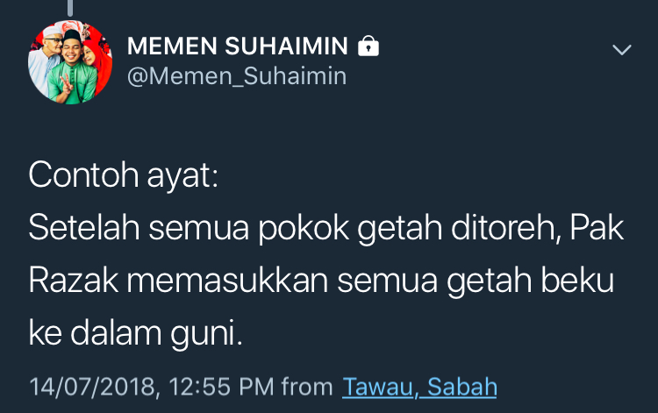This screenshot has width=658, height=413.
Task: Open the MEMEN SUHAIMIN display name
Action: click(x=238, y=46)
